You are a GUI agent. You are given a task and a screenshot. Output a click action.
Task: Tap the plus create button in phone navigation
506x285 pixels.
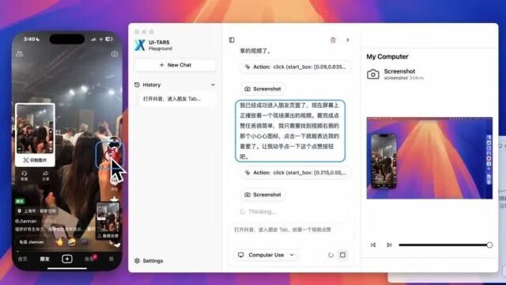click(x=67, y=259)
